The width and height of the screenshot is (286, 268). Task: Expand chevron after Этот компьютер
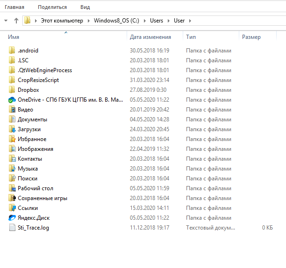(x=89, y=21)
